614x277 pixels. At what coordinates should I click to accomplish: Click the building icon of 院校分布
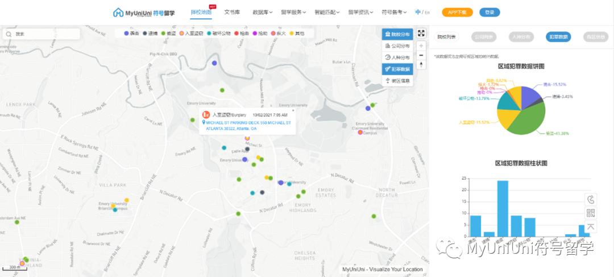pos(387,34)
